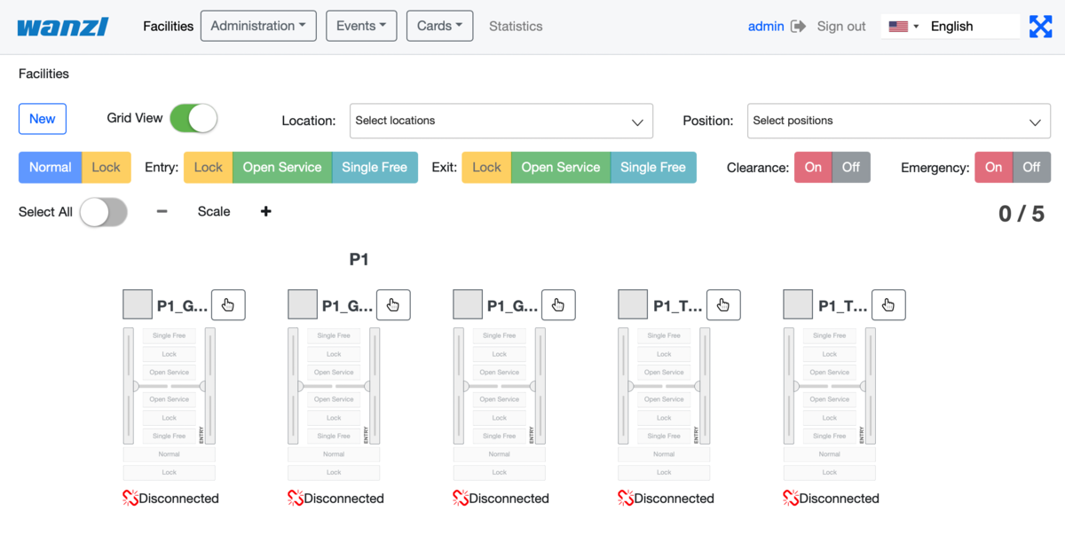Click the wanzl logo
The height and width of the screenshot is (535, 1065).
[x=61, y=26]
